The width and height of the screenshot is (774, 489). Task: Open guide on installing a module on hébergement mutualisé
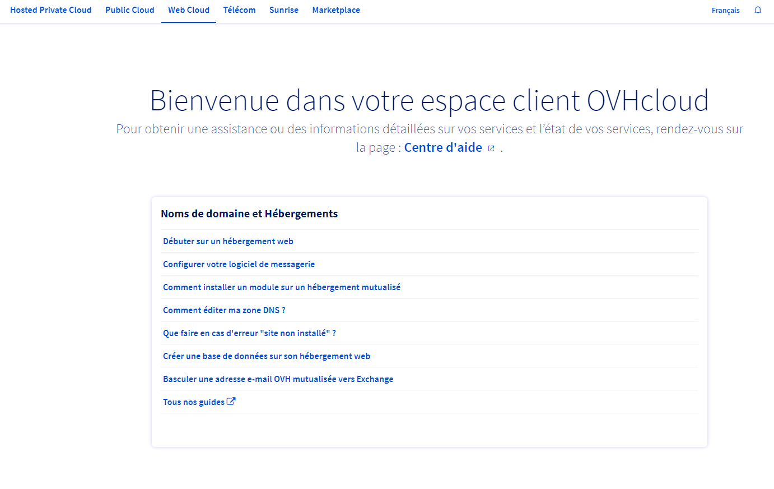tap(282, 287)
